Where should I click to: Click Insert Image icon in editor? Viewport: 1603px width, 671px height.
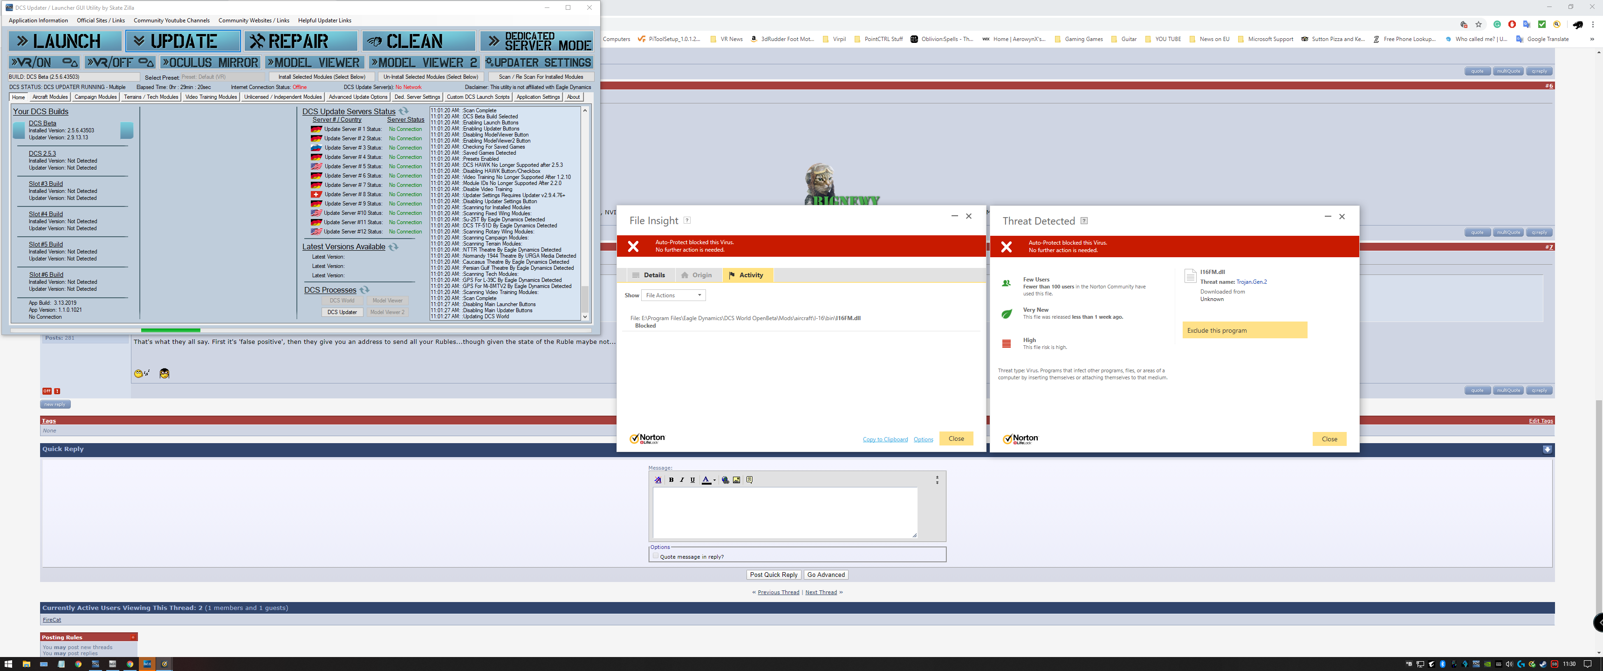tap(736, 480)
